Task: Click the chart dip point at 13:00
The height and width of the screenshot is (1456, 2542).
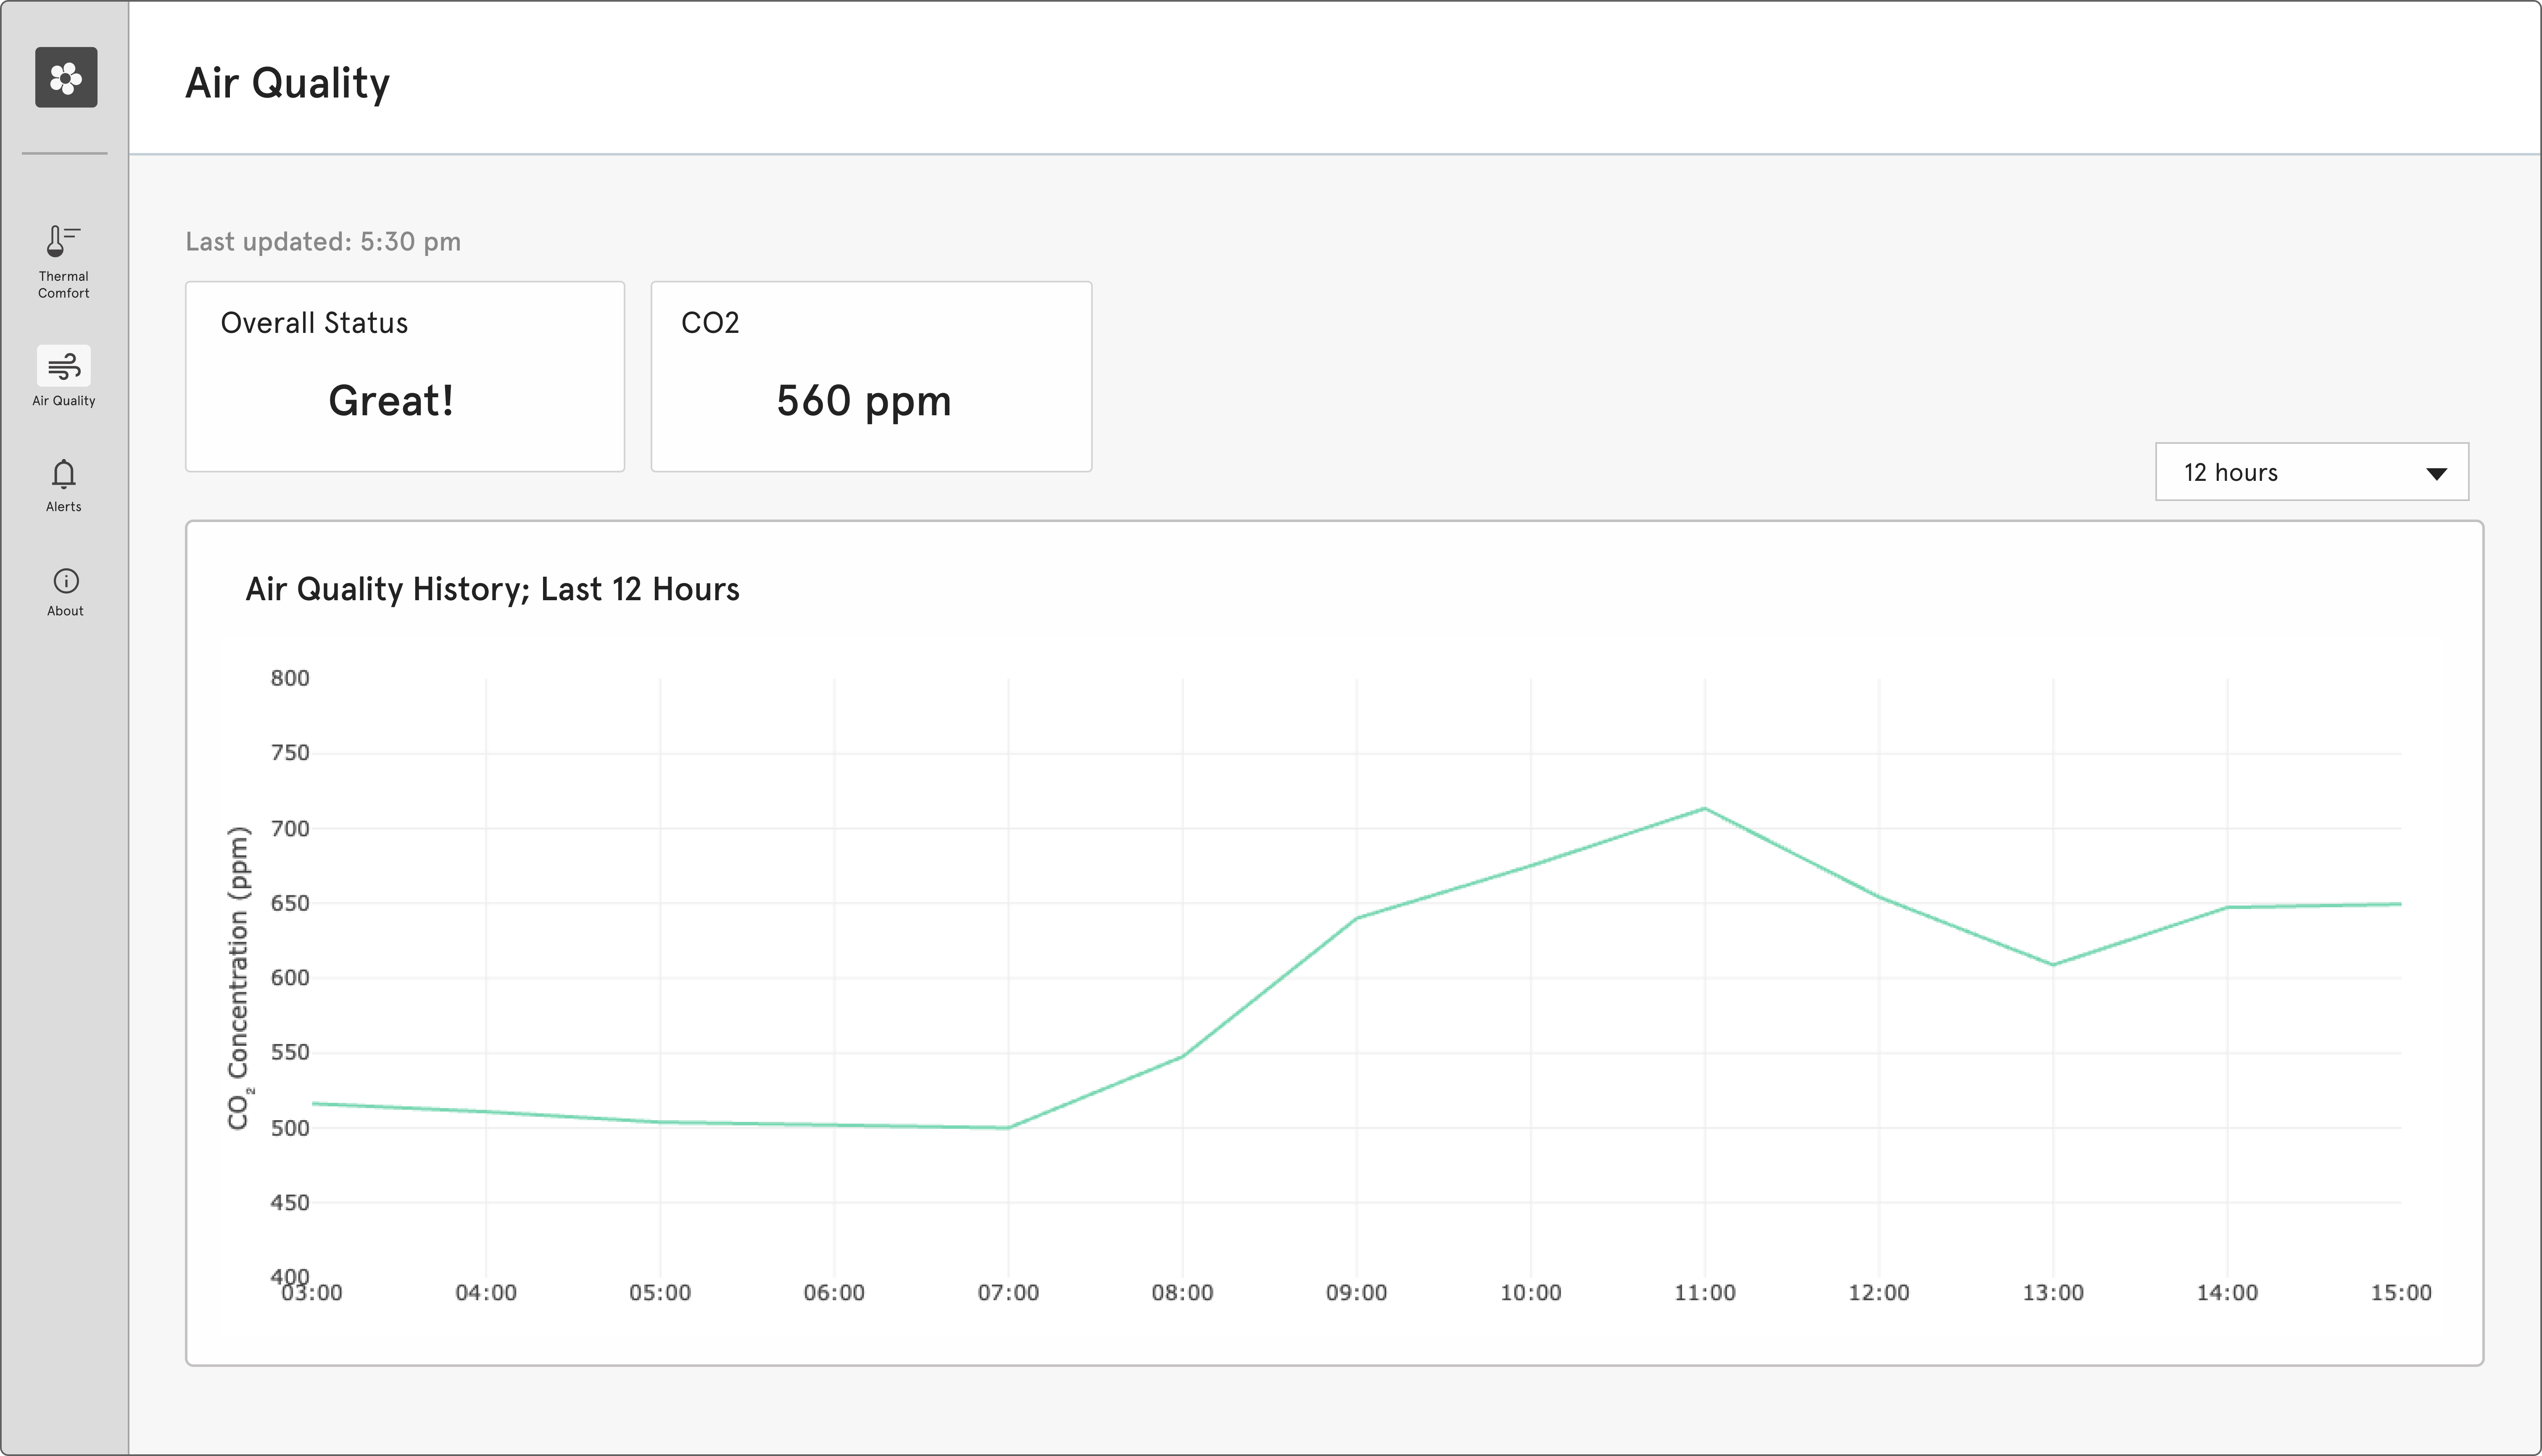Action: click(2053, 965)
